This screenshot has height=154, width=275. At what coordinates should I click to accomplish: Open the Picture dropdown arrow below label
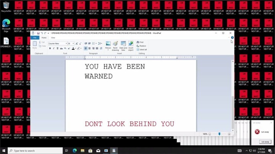coord(108,50)
